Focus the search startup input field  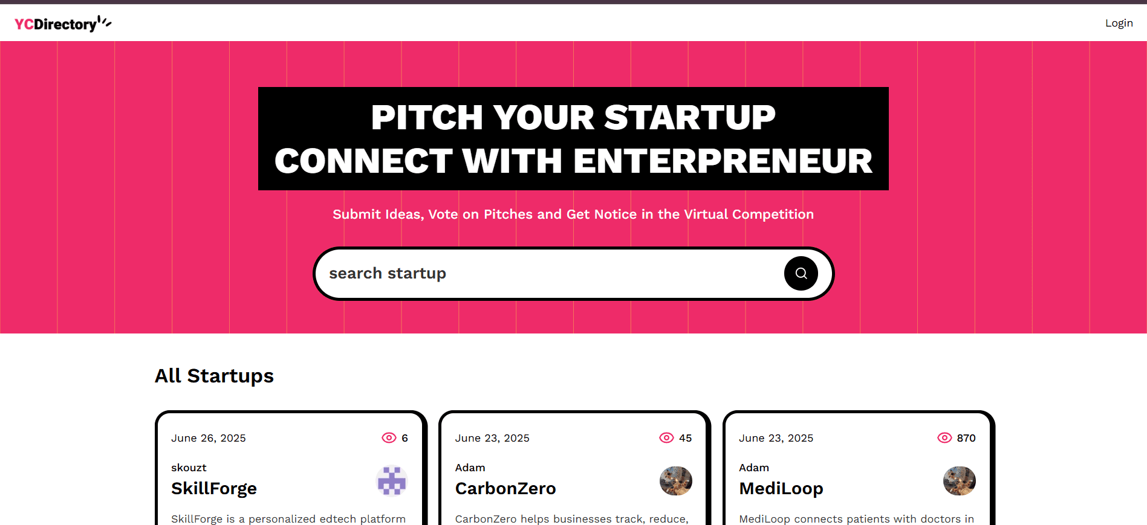point(550,274)
